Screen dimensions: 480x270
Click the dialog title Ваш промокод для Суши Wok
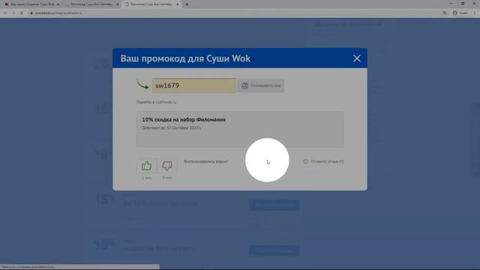pyautogui.click(x=185, y=58)
